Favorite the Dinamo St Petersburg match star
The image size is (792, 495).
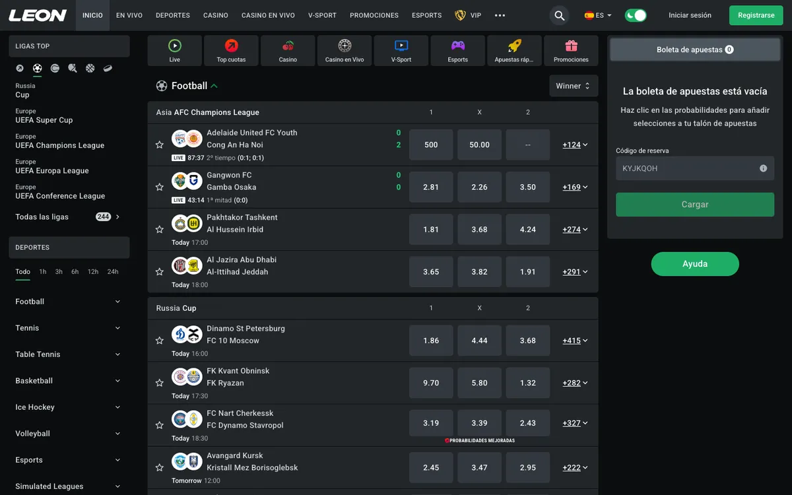click(159, 341)
